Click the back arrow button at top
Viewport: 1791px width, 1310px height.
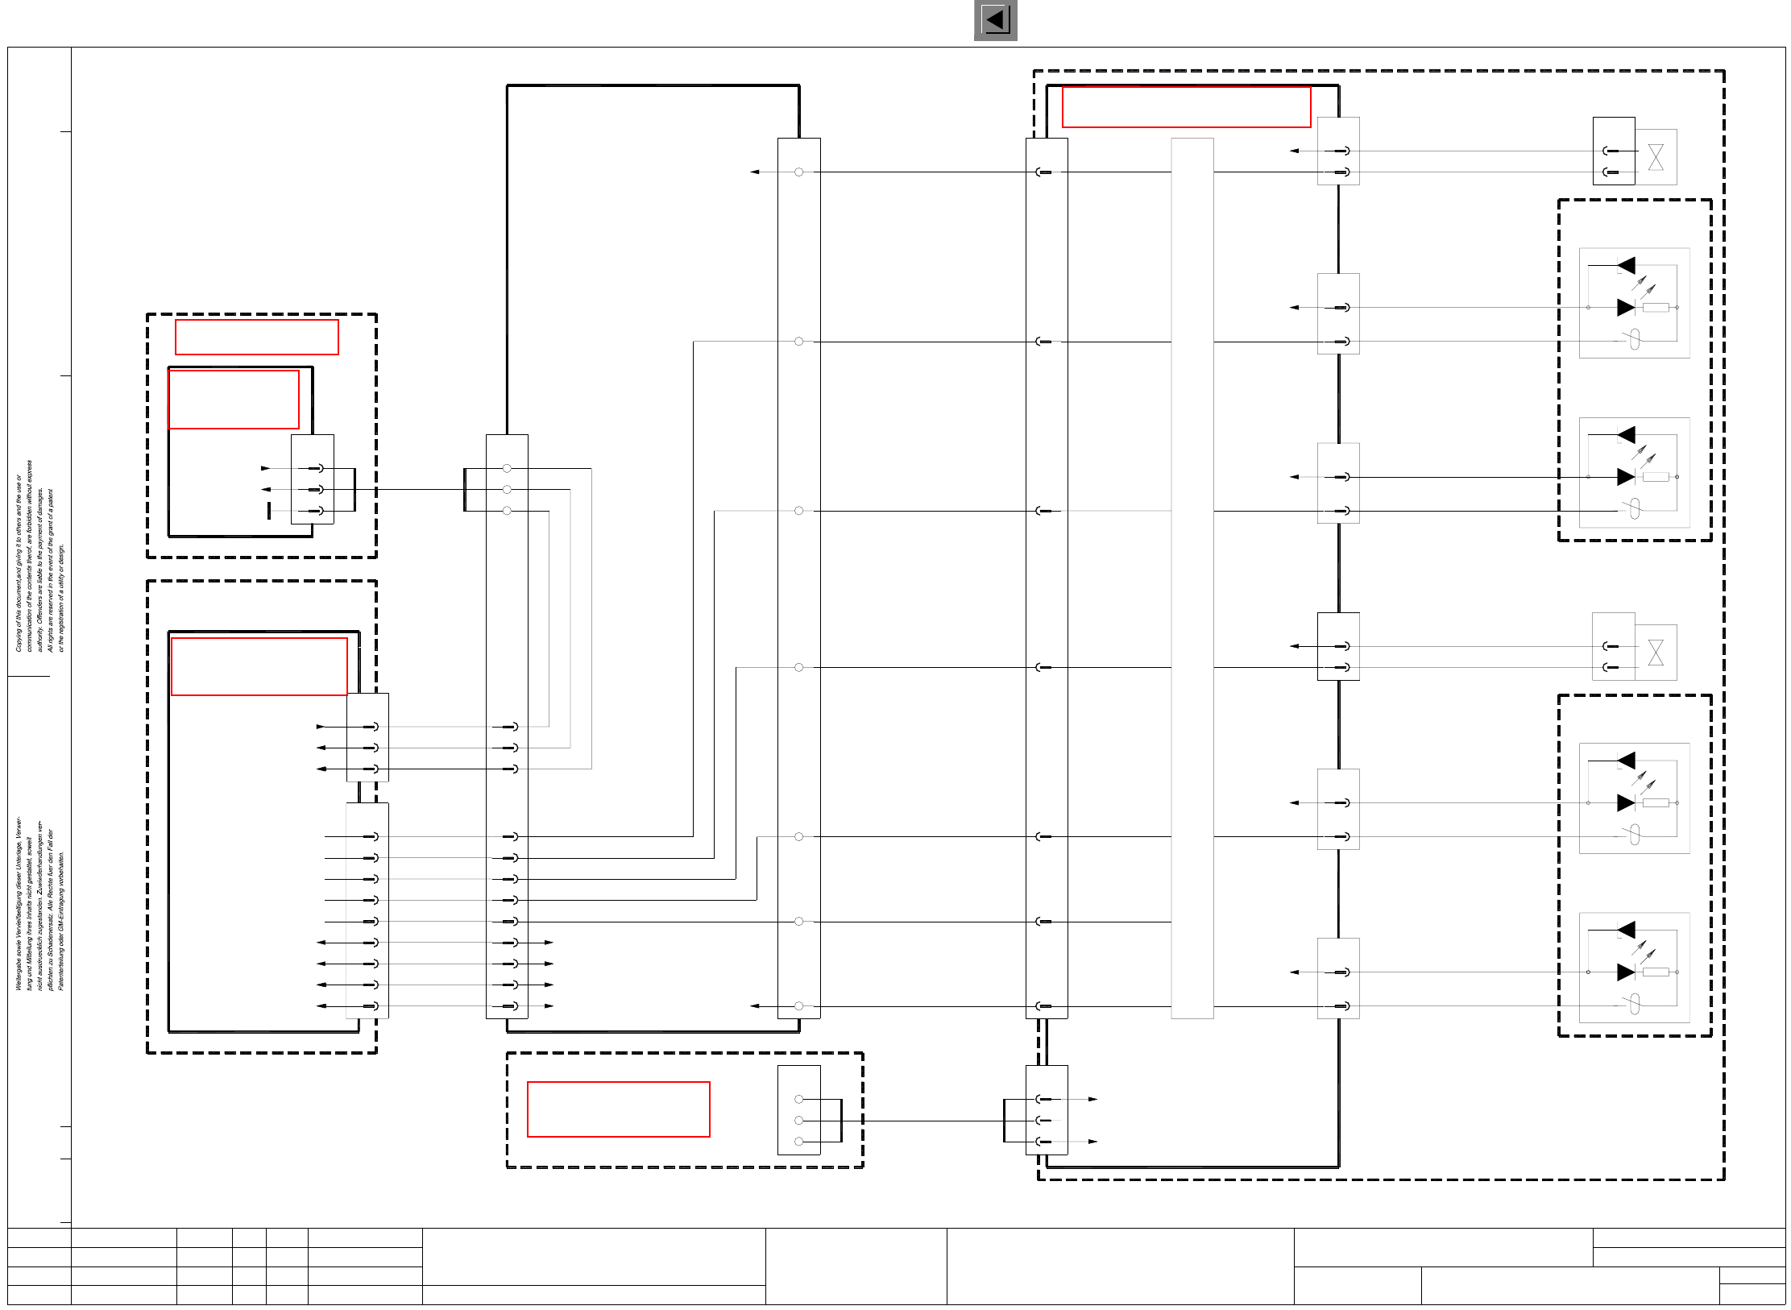[x=995, y=20]
